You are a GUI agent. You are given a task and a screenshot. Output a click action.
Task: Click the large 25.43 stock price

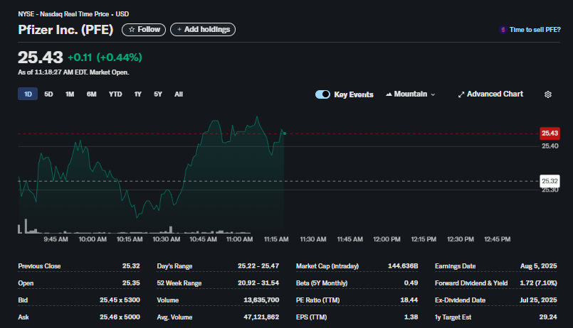coord(41,58)
